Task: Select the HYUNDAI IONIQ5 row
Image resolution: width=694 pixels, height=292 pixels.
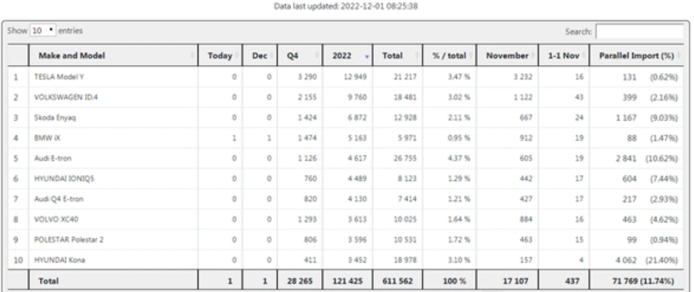Action: 345,179
